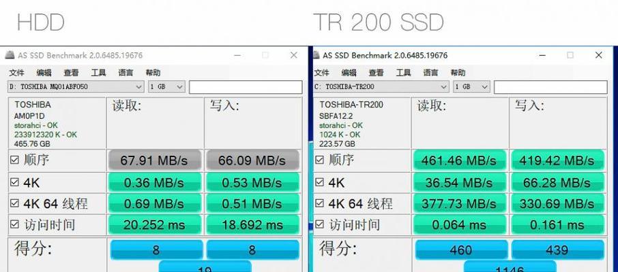Toggle 4K checkbox in HDD window
This screenshot has width=618, height=272.
[x=14, y=182]
